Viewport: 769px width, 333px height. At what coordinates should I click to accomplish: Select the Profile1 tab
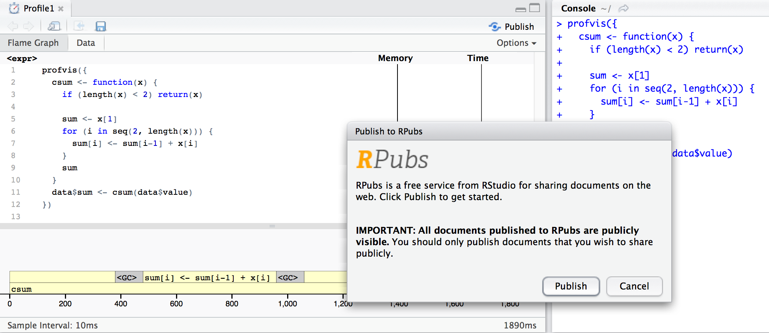point(39,8)
